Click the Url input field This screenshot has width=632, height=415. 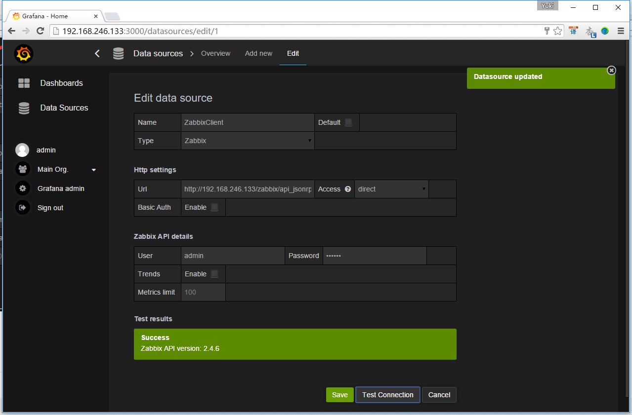coord(248,189)
